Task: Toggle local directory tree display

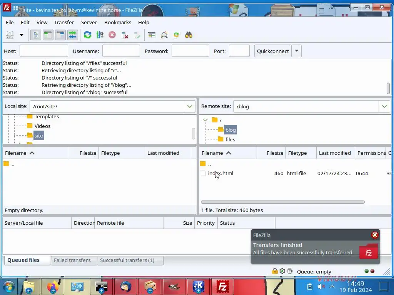Action: pyautogui.click(x=48, y=35)
